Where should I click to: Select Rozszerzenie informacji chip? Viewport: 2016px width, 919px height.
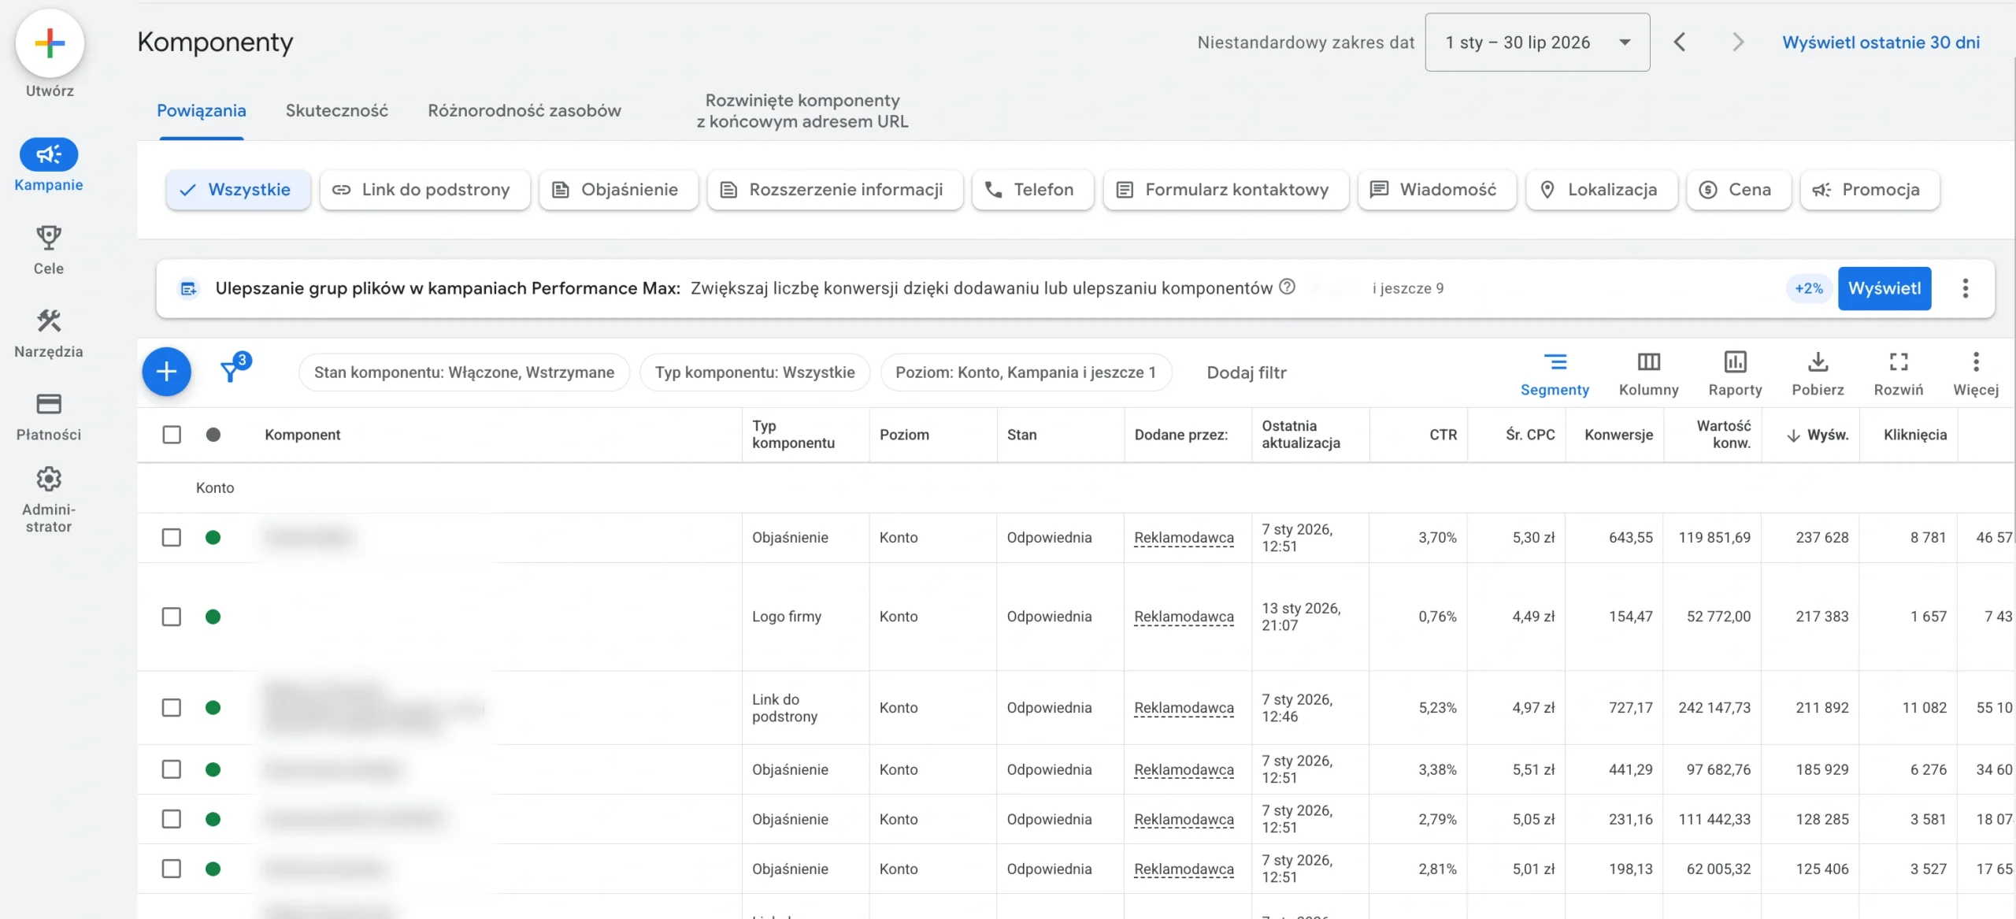[835, 190]
